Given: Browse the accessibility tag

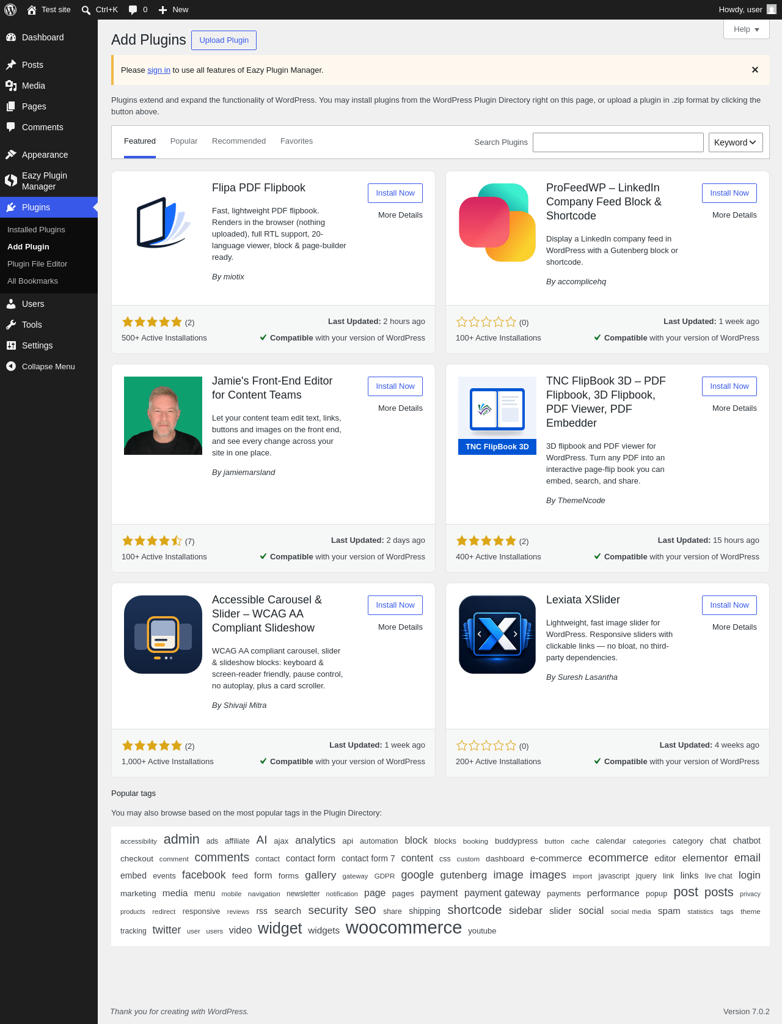Looking at the screenshot, I should point(139,842).
